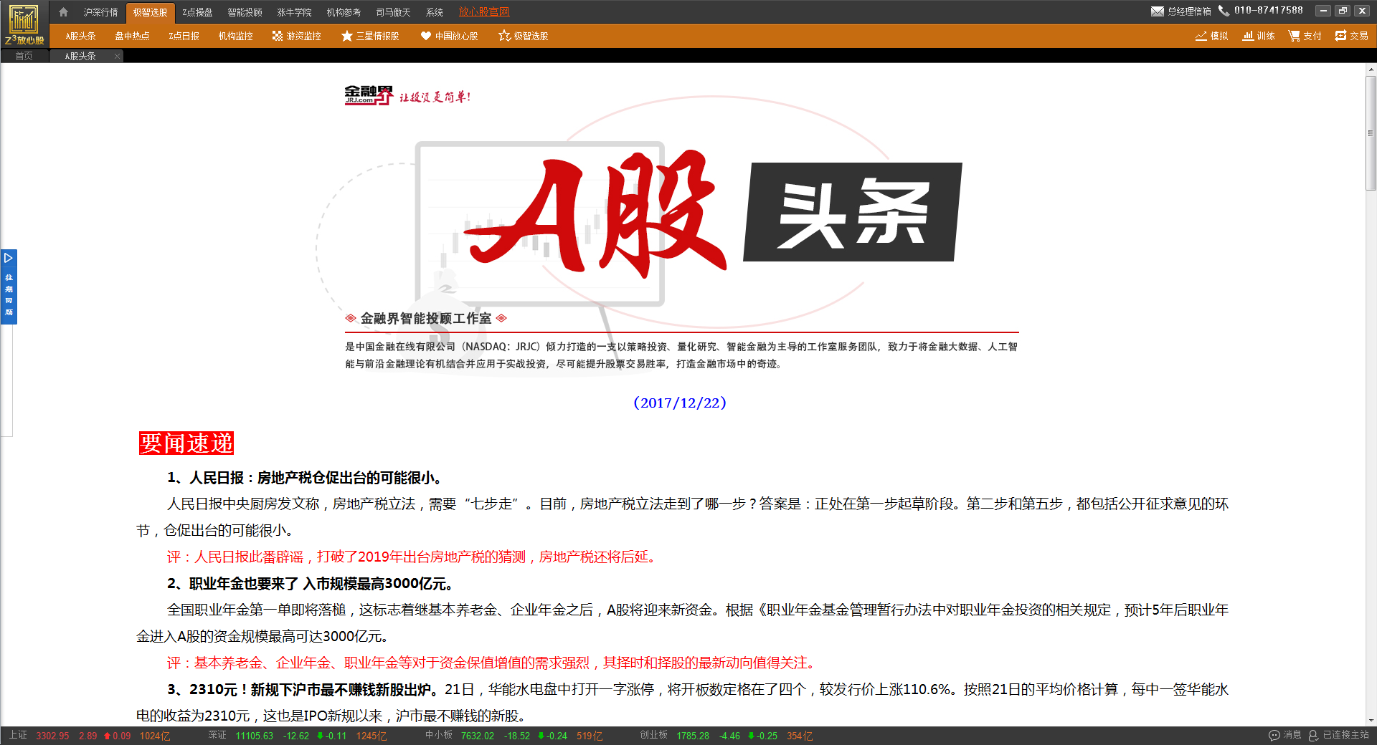Open 极智选股 star item in orange toolbar
The height and width of the screenshot is (745, 1377).
point(505,36)
